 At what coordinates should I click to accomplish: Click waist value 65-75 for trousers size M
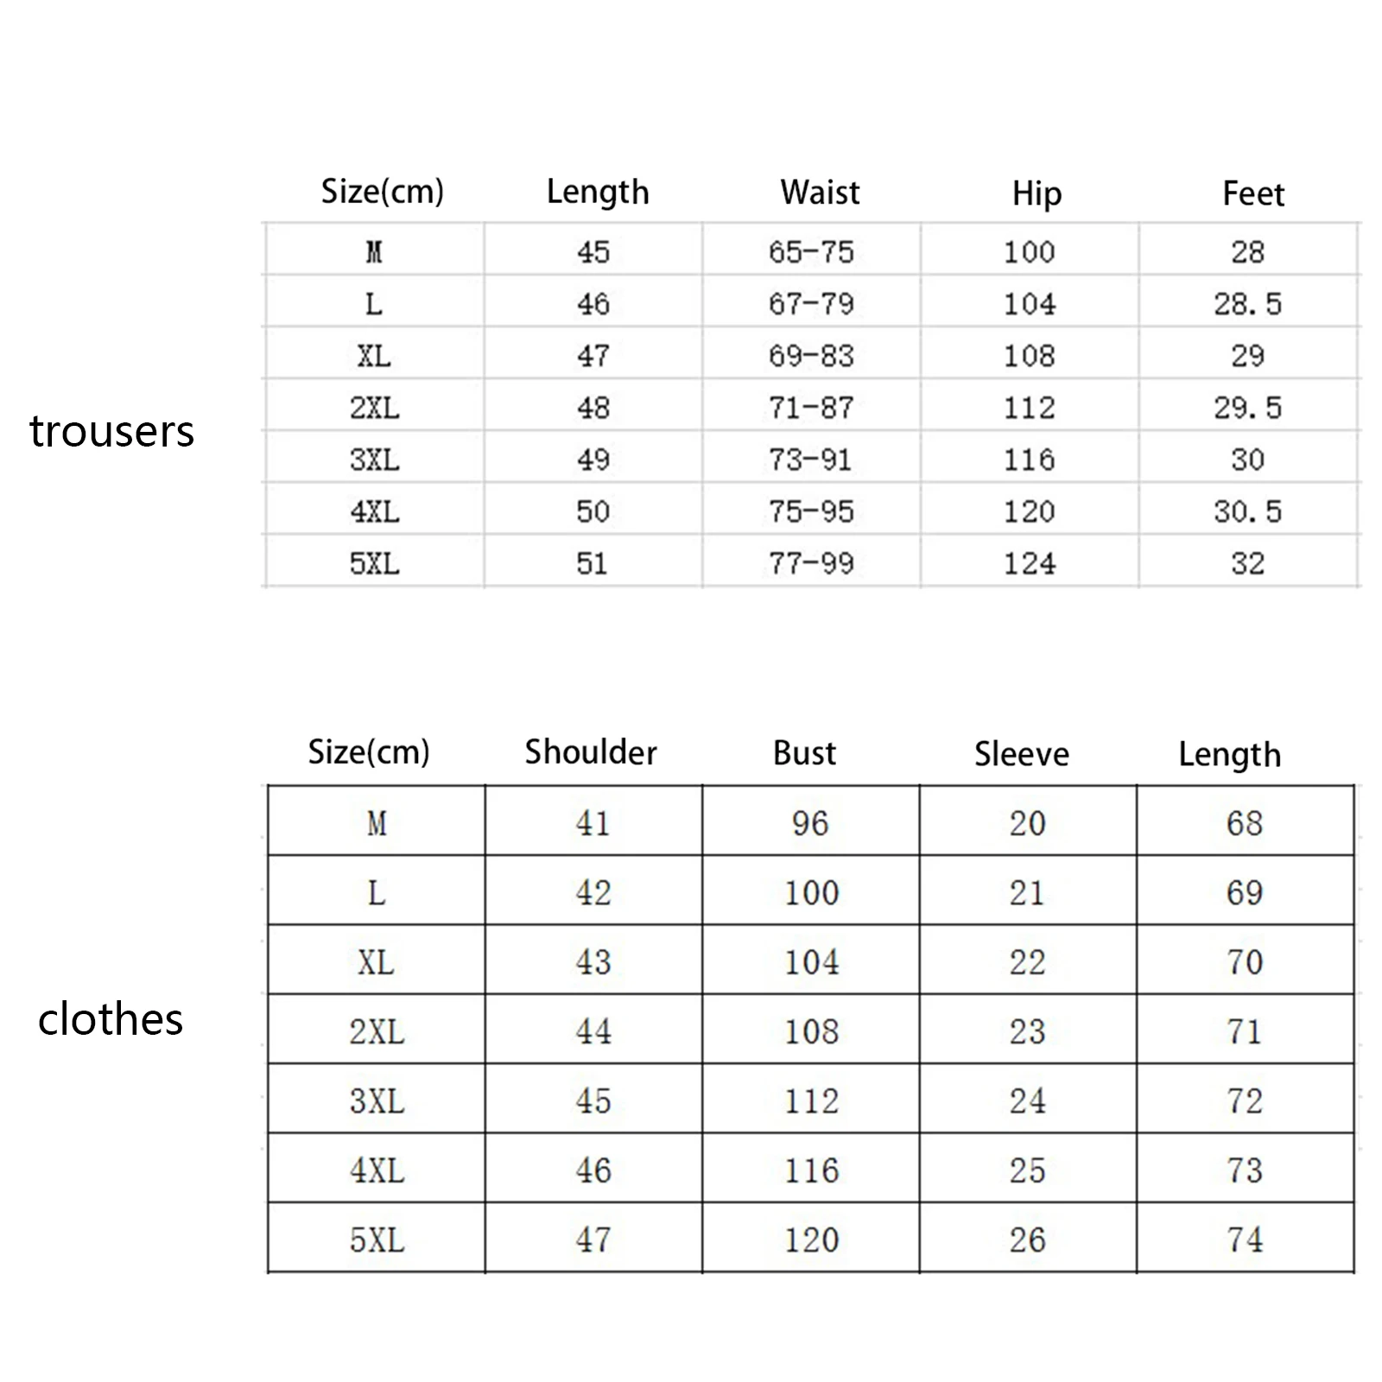(811, 251)
